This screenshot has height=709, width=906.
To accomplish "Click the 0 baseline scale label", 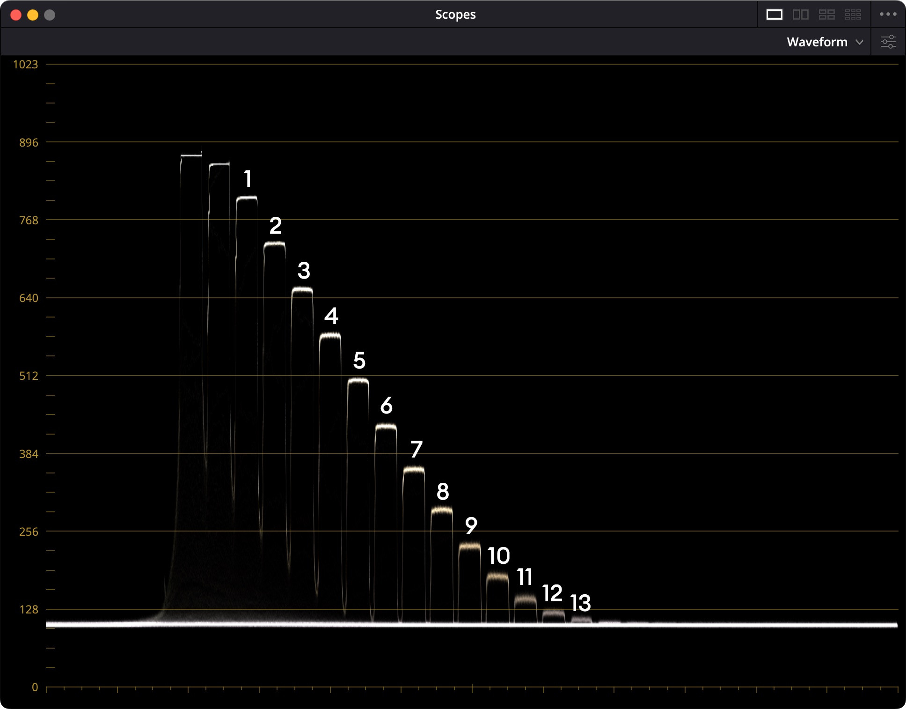I will tap(35, 687).
